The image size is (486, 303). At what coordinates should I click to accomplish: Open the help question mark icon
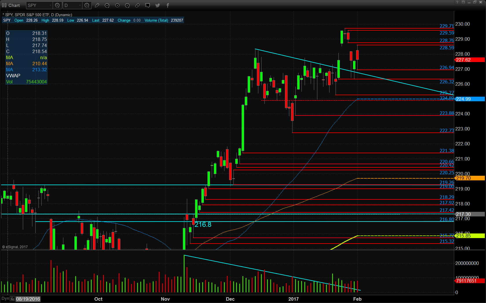(x=457, y=2)
